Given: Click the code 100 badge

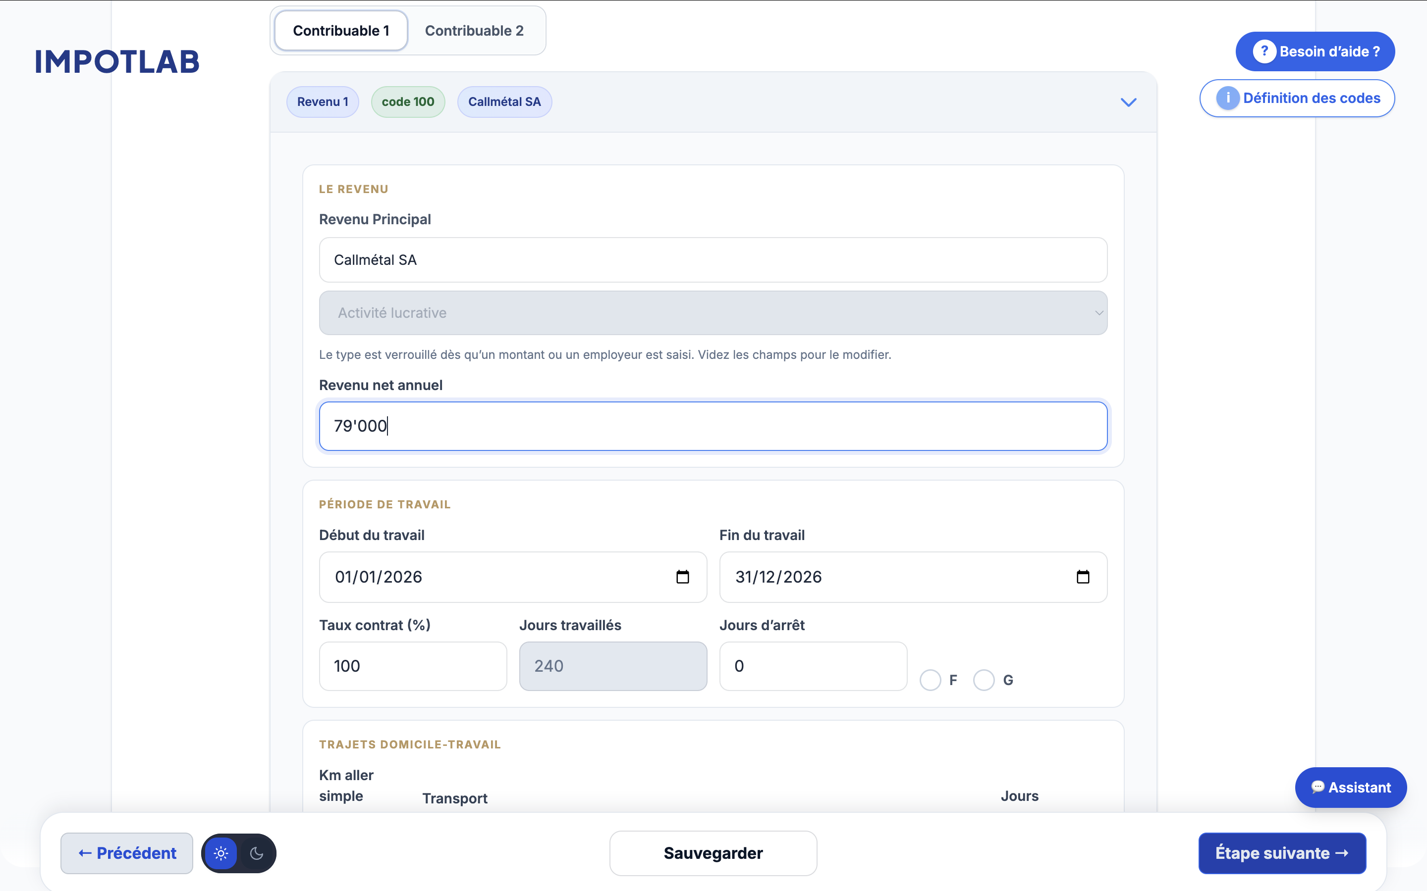Looking at the screenshot, I should tap(408, 102).
